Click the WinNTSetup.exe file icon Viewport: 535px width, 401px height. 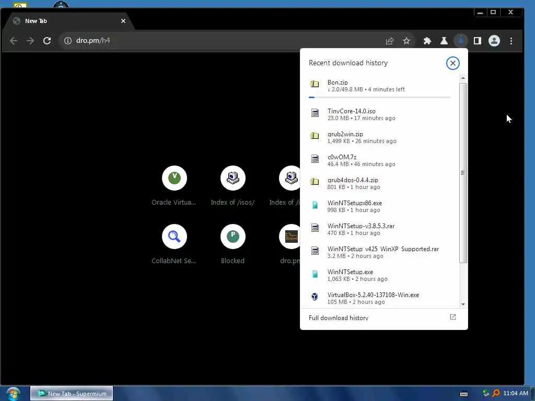pos(315,274)
